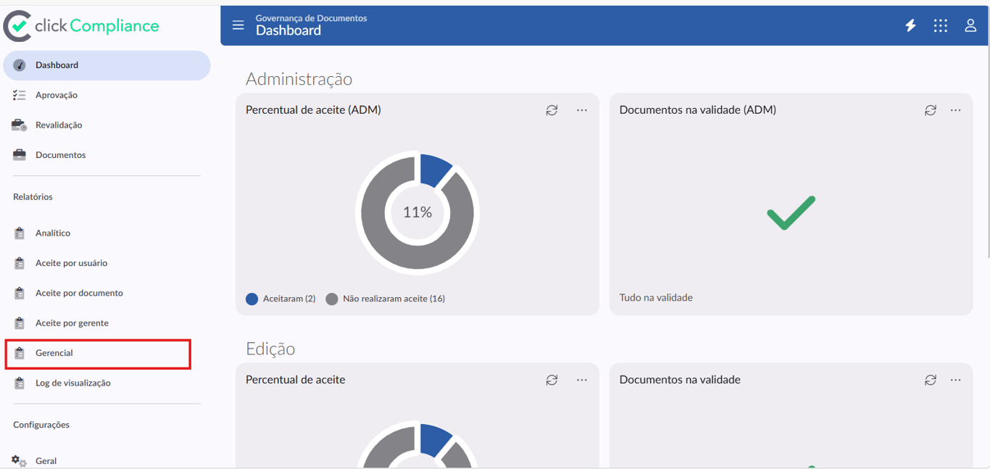Click the Aceite por documento clipboard icon

pos(20,293)
